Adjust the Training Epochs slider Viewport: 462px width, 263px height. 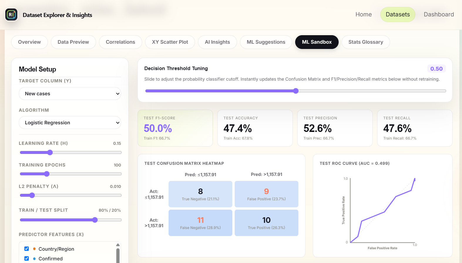point(70,174)
